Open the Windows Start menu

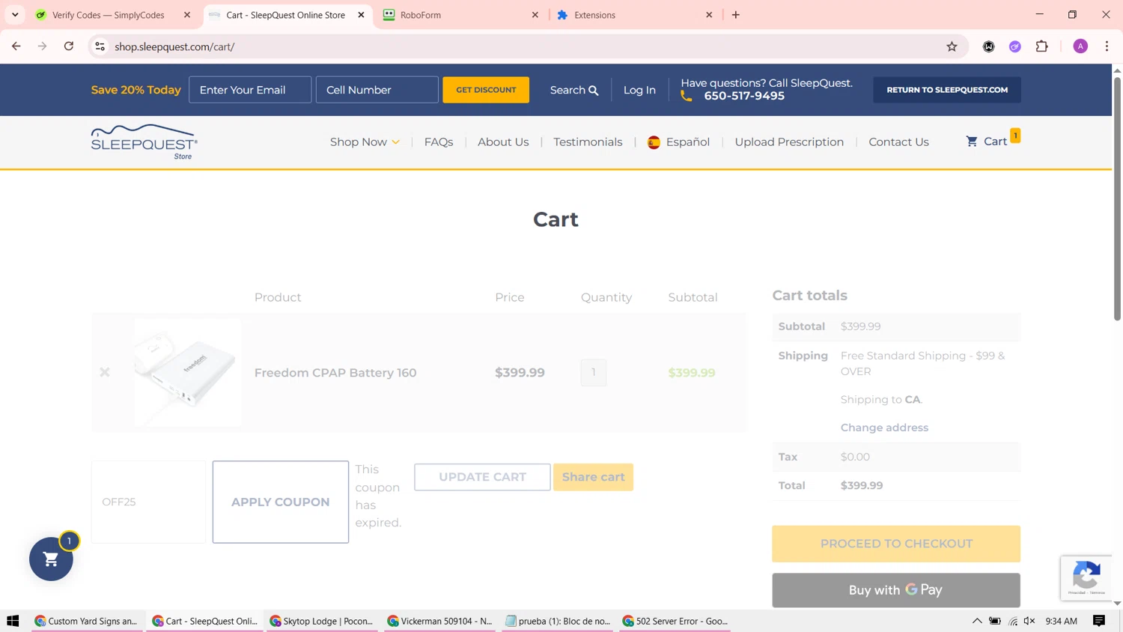point(13,621)
